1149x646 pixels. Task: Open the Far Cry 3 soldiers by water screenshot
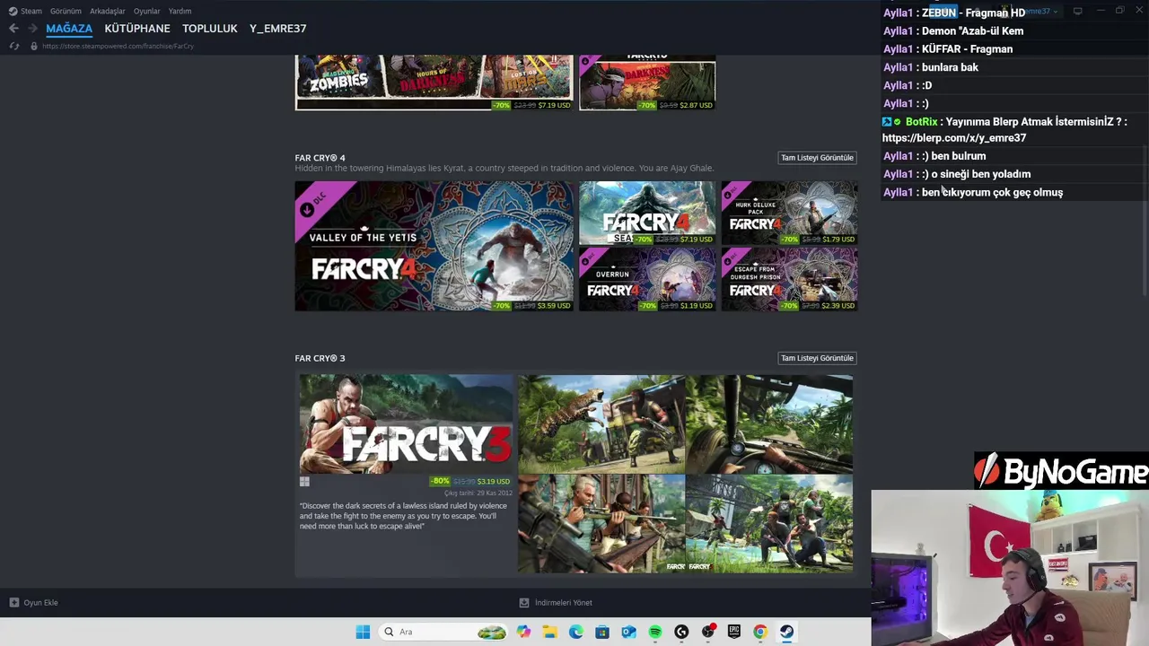[x=769, y=524]
